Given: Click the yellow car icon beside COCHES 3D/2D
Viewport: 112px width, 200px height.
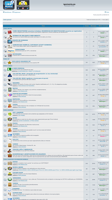Looking at the screenshot, I should [x=10, y=174].
